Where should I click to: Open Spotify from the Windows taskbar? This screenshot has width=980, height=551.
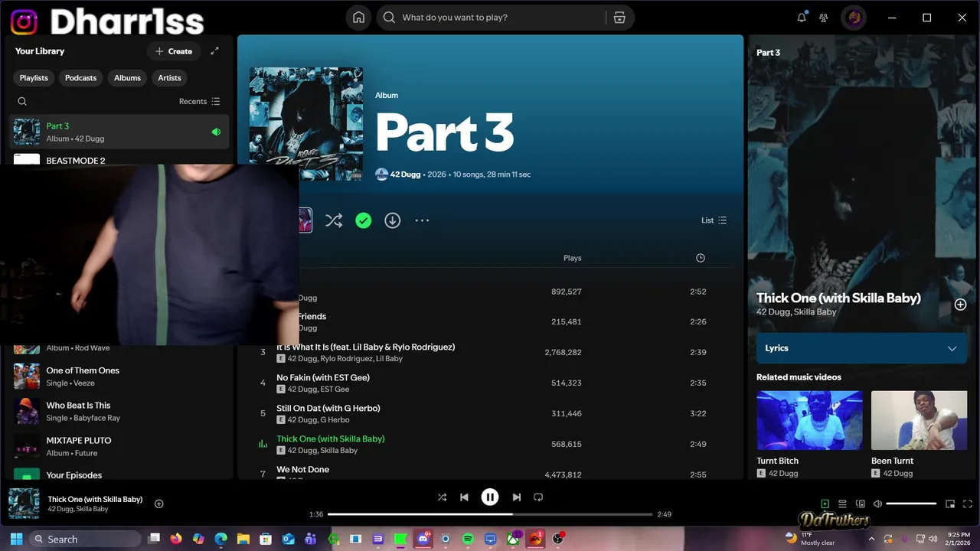click(468, 539)
